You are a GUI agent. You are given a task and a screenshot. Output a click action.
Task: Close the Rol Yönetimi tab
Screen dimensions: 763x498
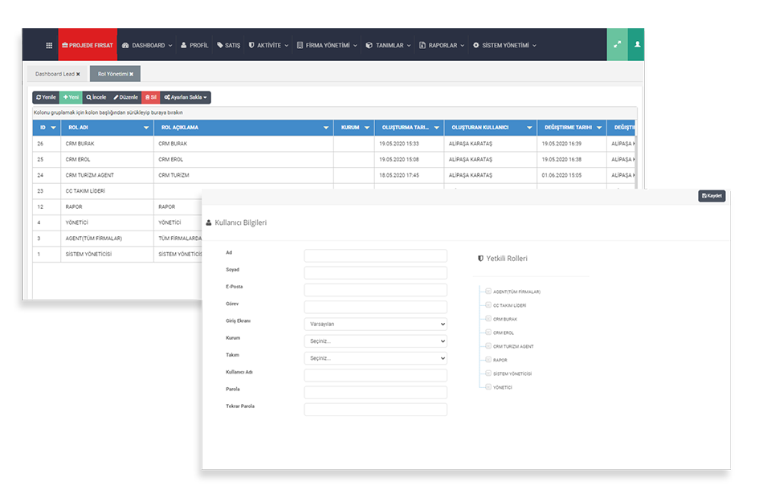[131, 74]
